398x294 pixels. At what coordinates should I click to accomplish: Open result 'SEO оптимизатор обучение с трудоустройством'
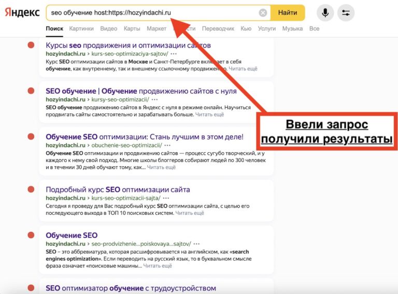click(131, 288)
